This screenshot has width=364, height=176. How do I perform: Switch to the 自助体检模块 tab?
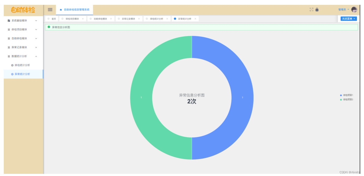coord(100,19)
